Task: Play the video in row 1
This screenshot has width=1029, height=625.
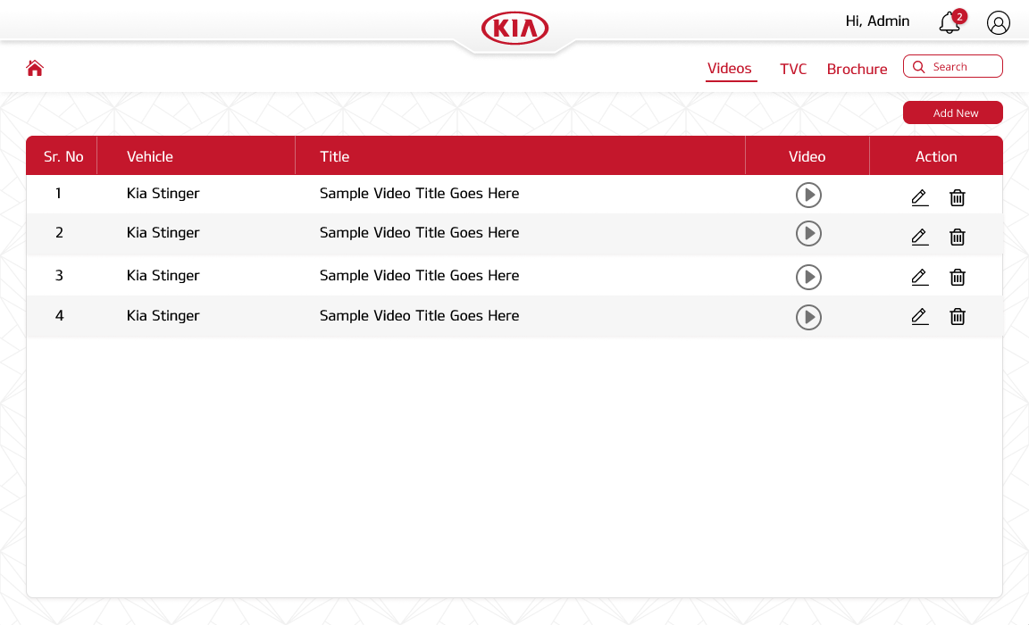Action: point(808,195)
